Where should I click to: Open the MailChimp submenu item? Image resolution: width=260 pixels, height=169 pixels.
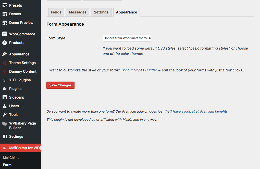(11, 158)
